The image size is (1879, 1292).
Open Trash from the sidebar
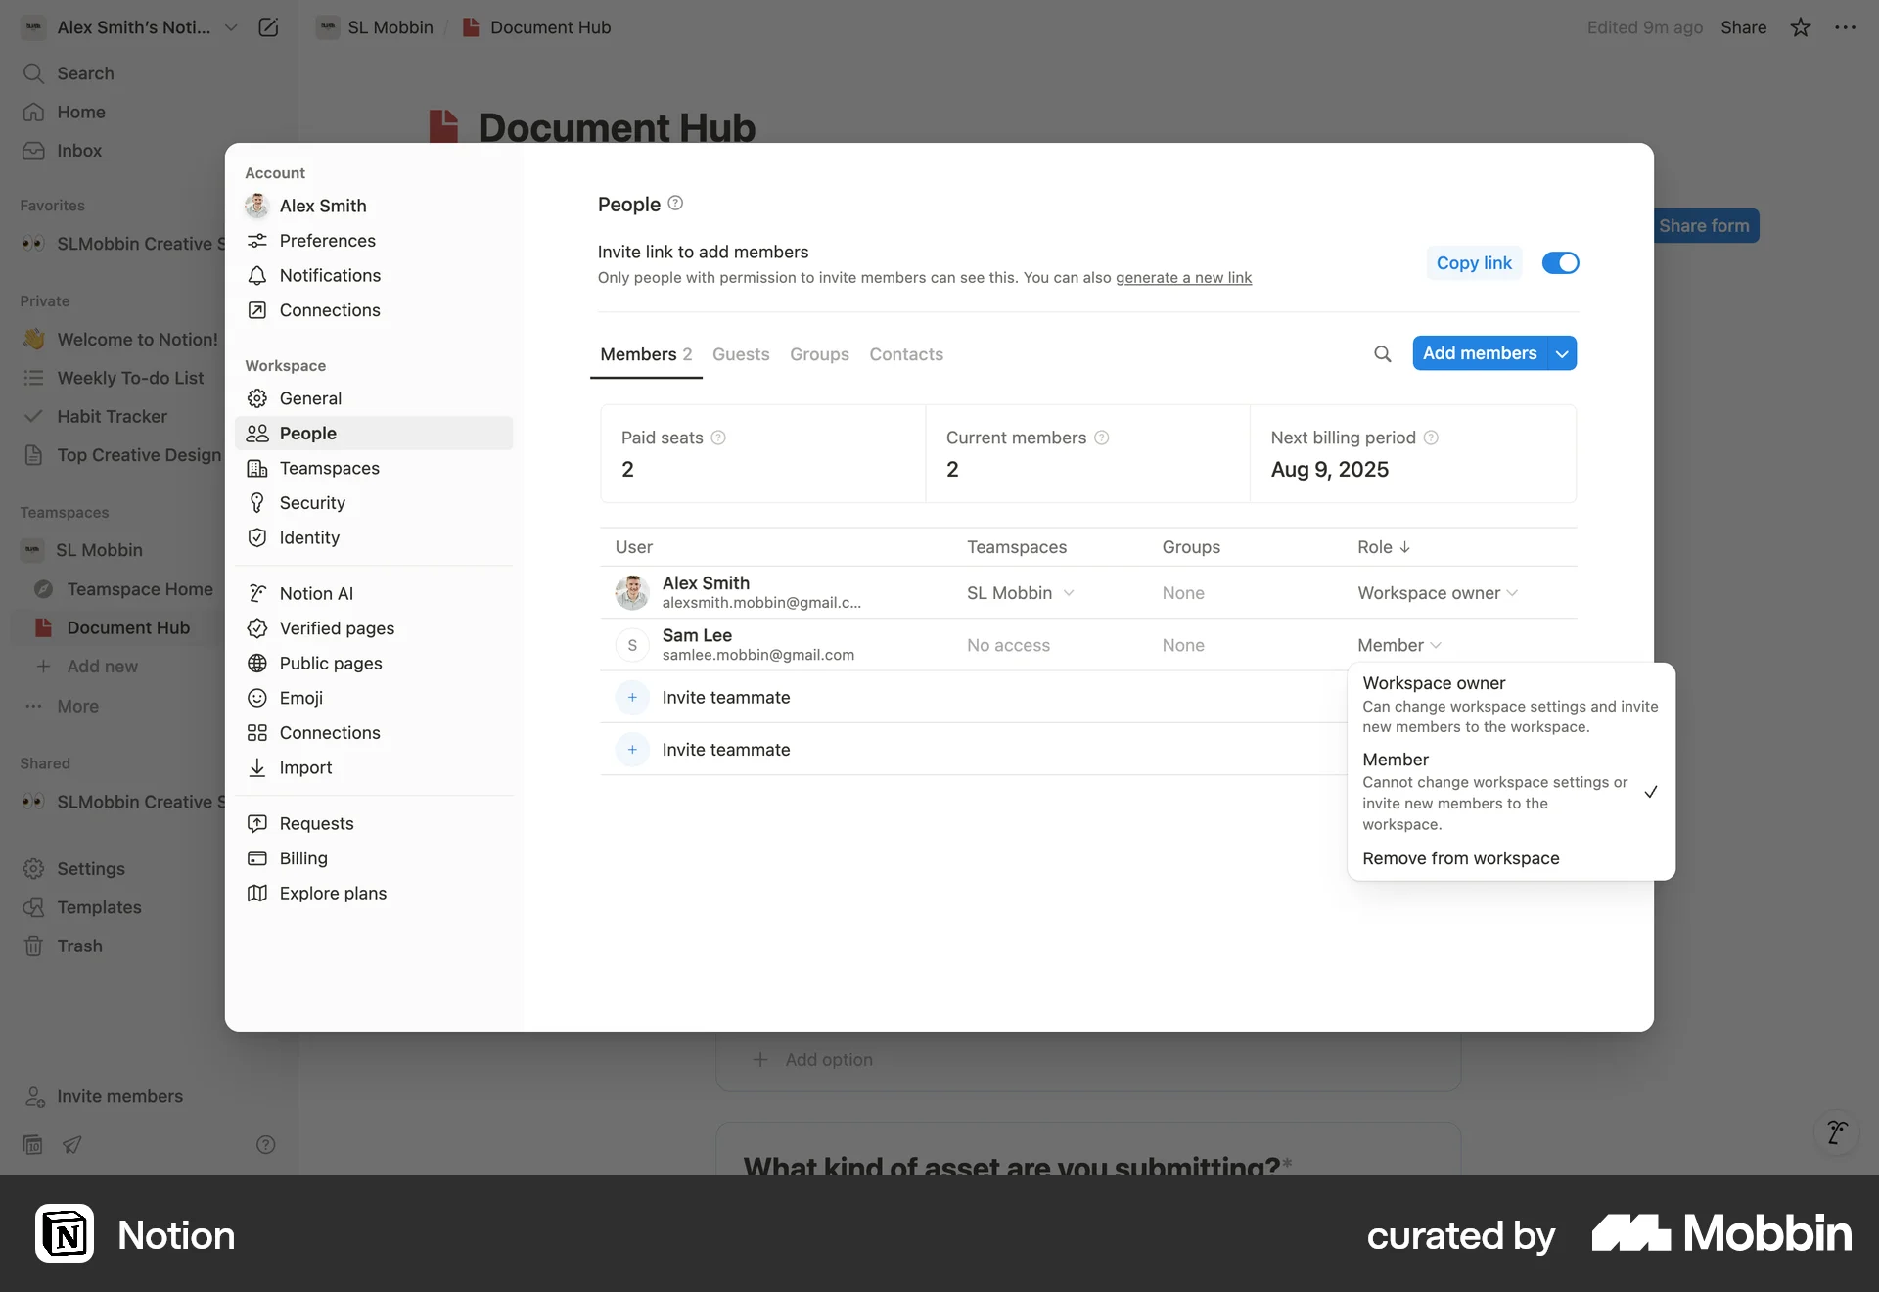pos(78,946)
